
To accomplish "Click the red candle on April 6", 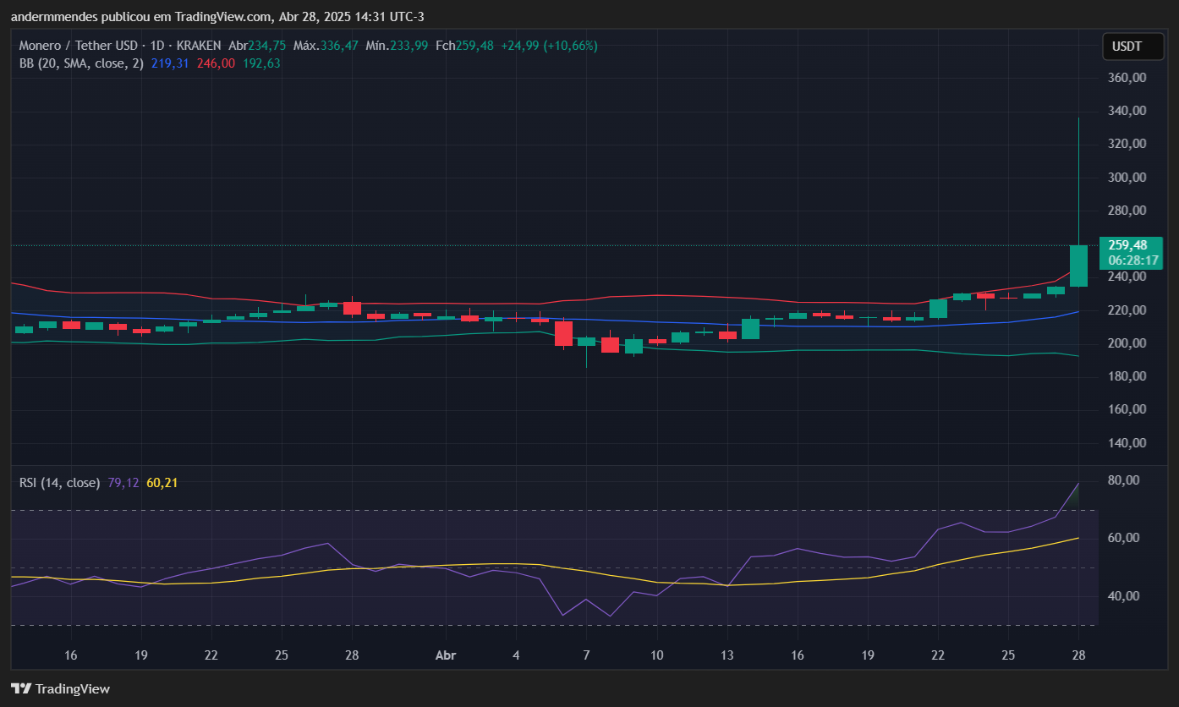I will [563, 333].
